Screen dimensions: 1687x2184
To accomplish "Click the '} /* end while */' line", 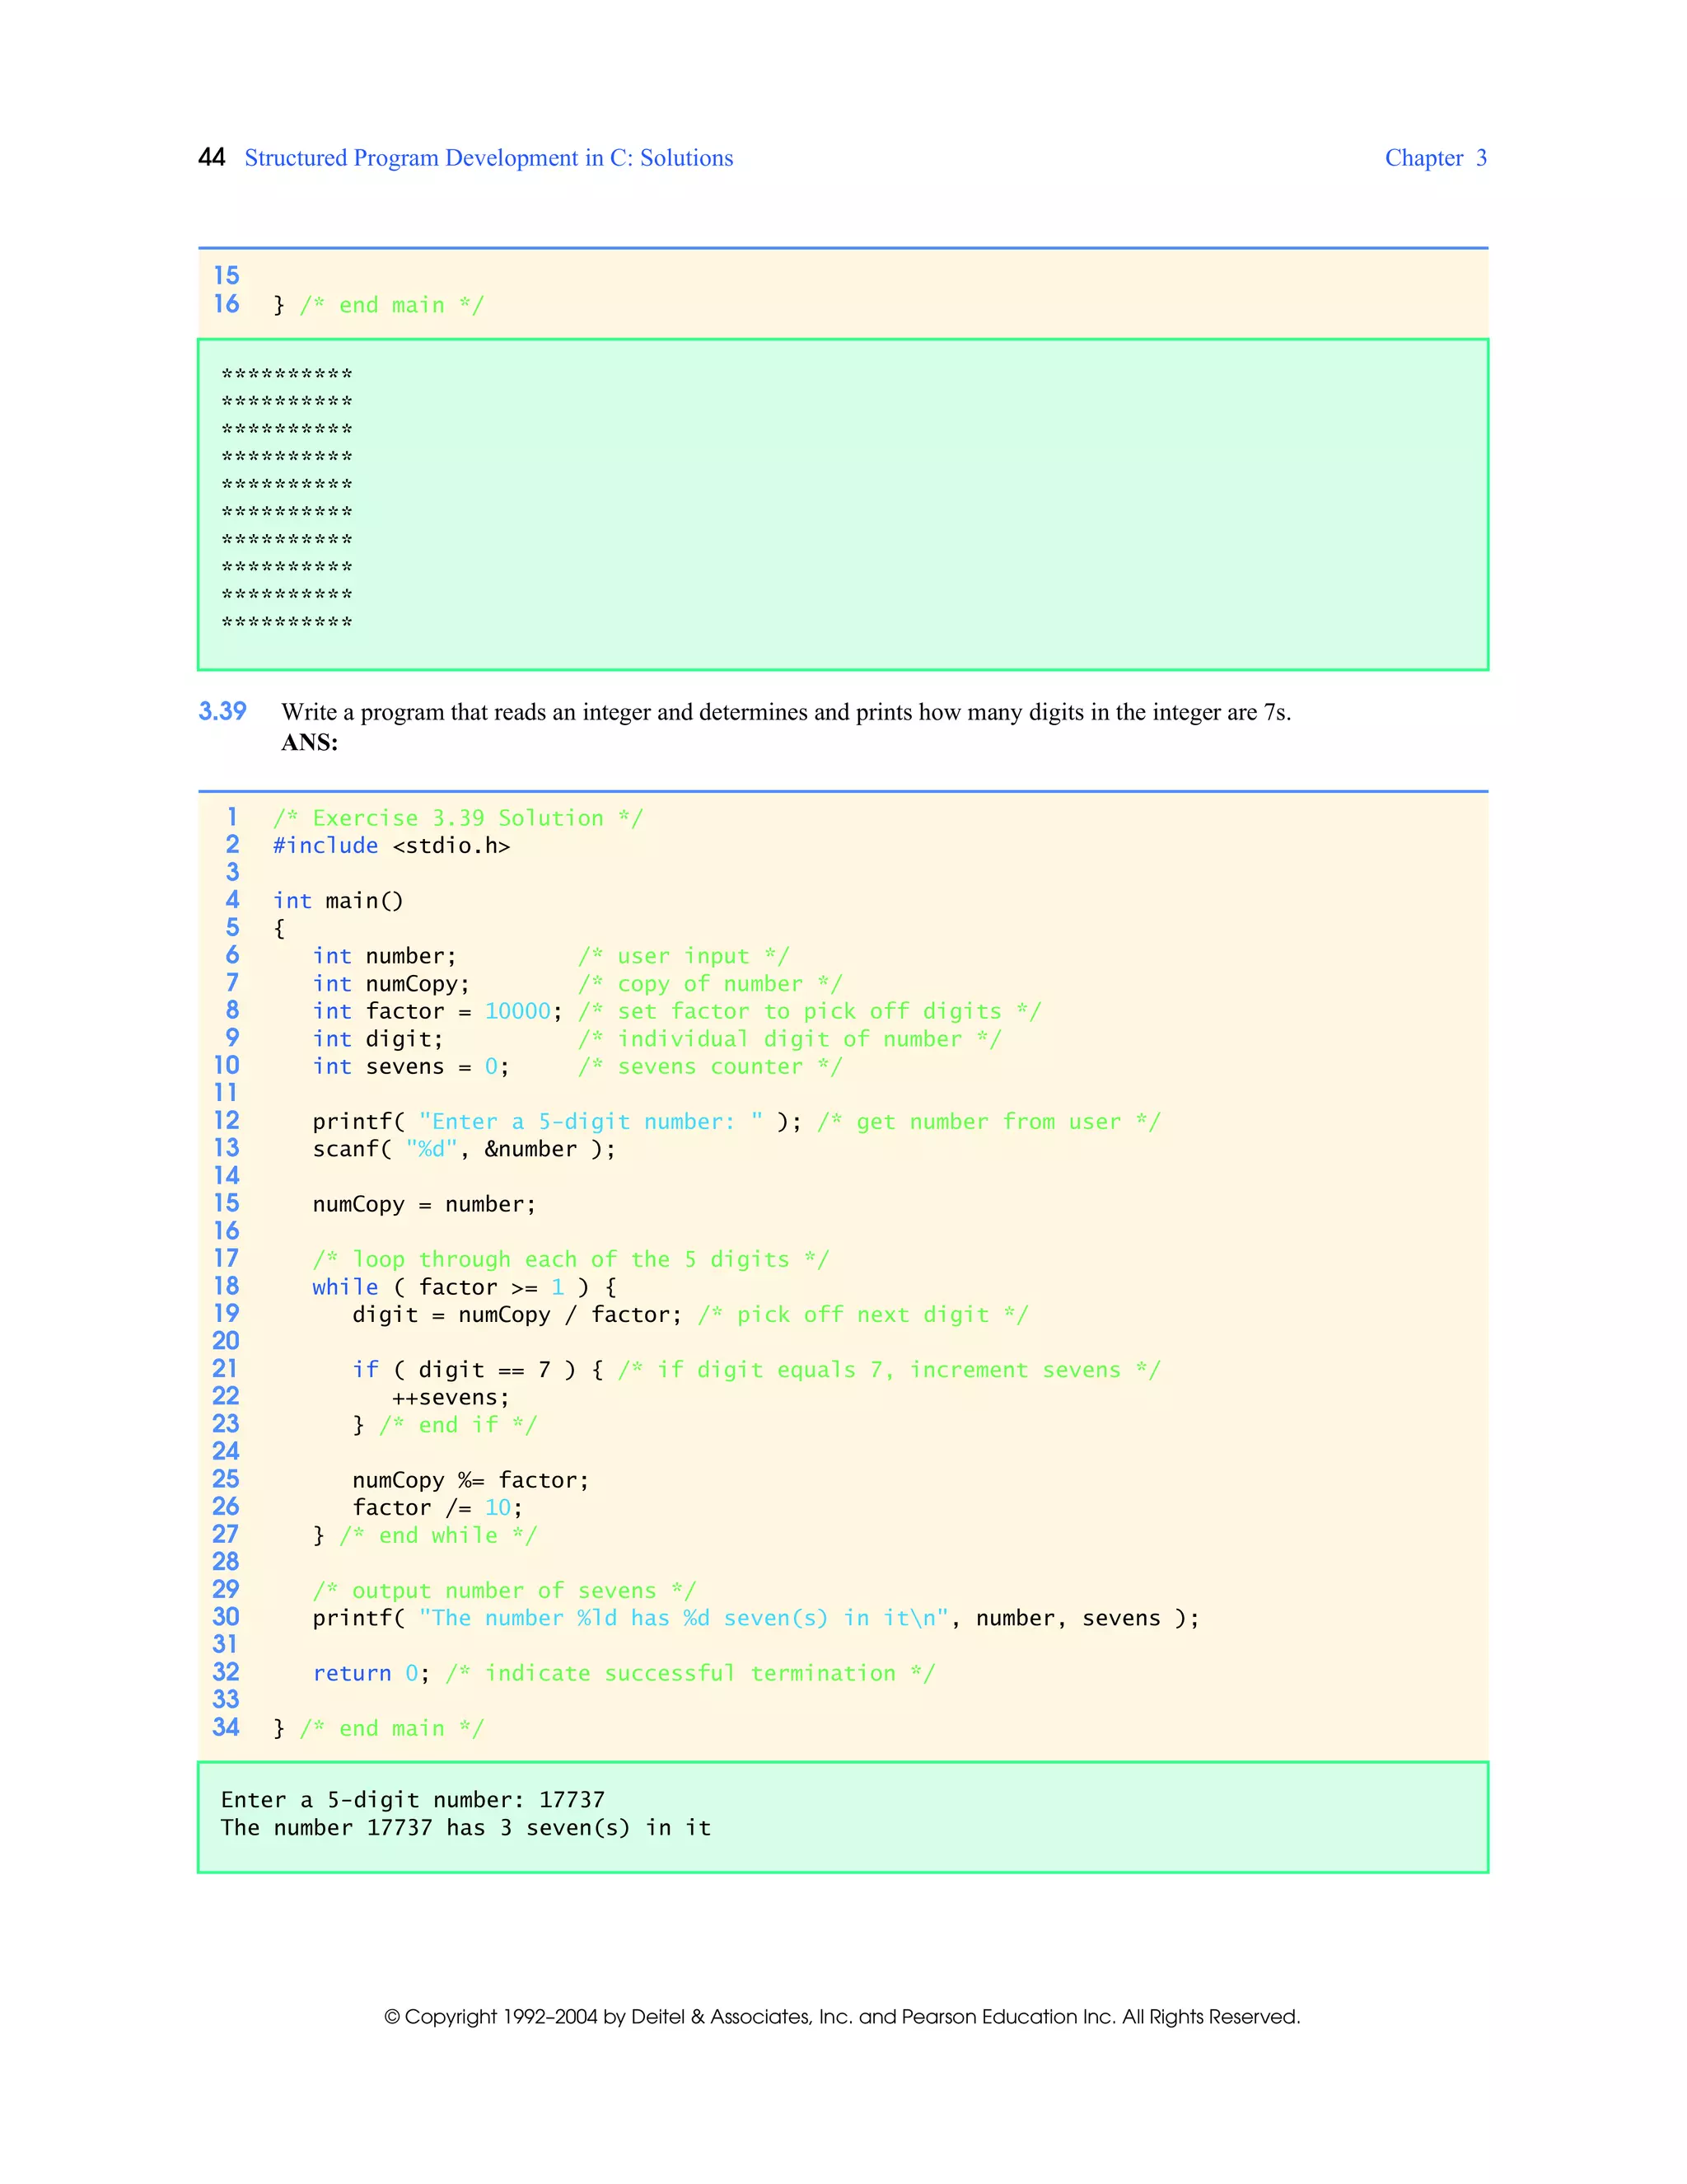I will pyautogui.click(x=425, y=1536).
